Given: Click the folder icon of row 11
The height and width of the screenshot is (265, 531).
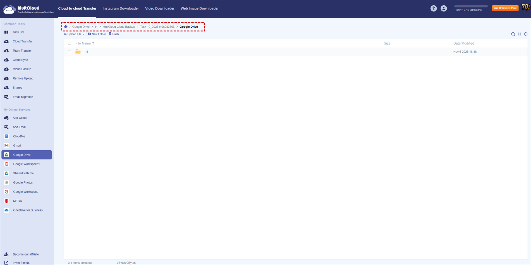Looking at the screenshot, I should [x=78, y=52].
